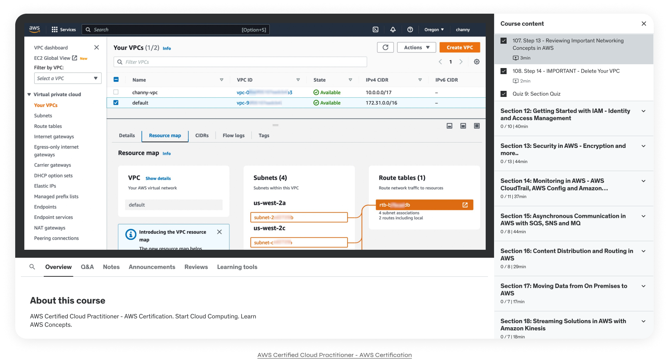The height and width of the screenshot is (360, 669).
Task: Close the VPC dashboard sidebar
Action: click(x=97, y=48)
